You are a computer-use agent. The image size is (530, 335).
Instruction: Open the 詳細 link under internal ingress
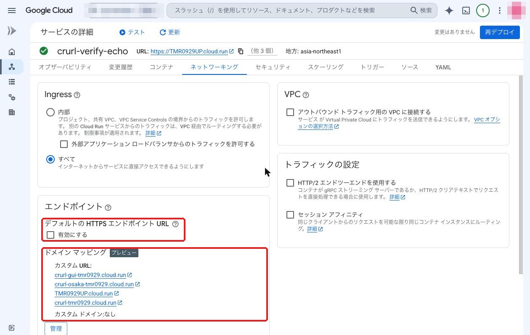pyautogui.click(x=150, y=133)
